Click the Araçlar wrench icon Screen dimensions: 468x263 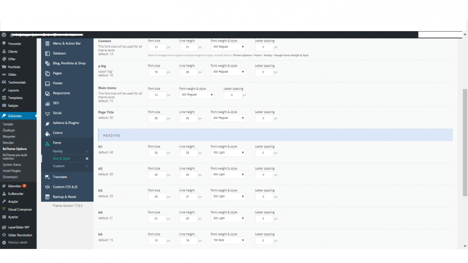(4, 201)
